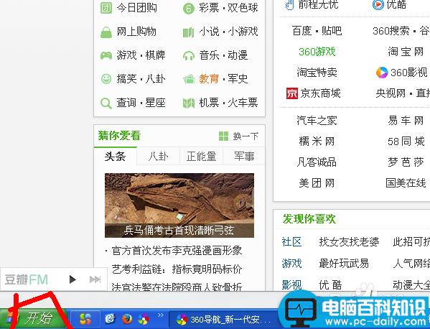Viewport: 430px width, 329px height.
Task: Open the 小游戏 link
Action: tap(243, 32)
